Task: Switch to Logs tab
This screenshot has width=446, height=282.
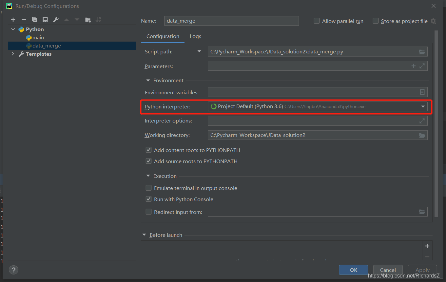Action: (195, 36)
